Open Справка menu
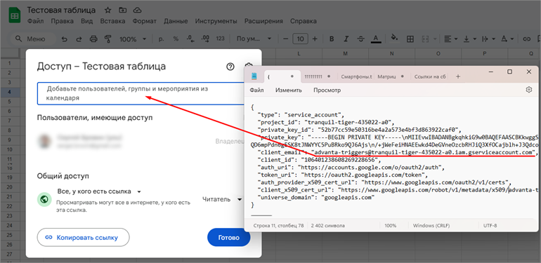 coord(304,21)
